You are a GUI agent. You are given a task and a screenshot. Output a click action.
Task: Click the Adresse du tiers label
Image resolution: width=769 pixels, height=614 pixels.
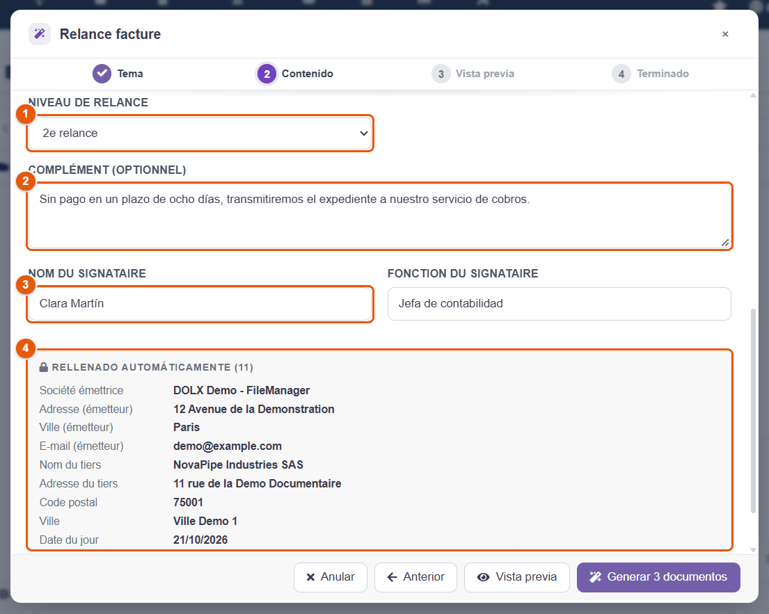(x=79, y=484)
